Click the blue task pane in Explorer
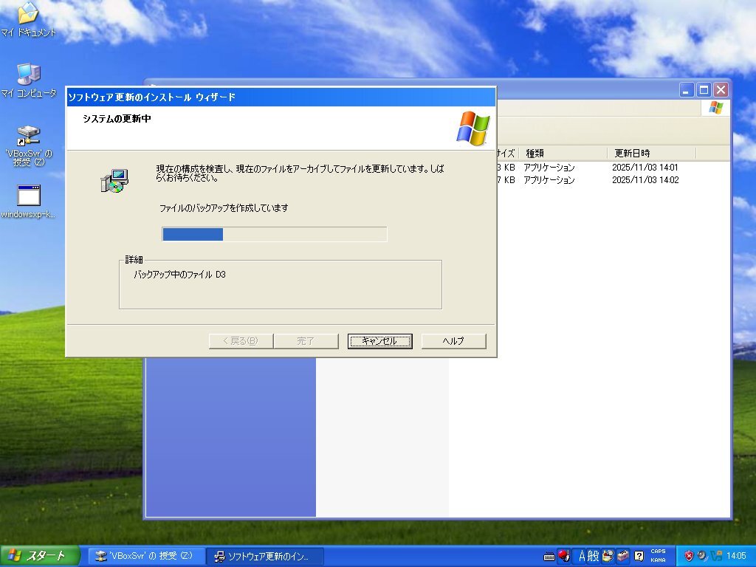 tap(230, 437)
